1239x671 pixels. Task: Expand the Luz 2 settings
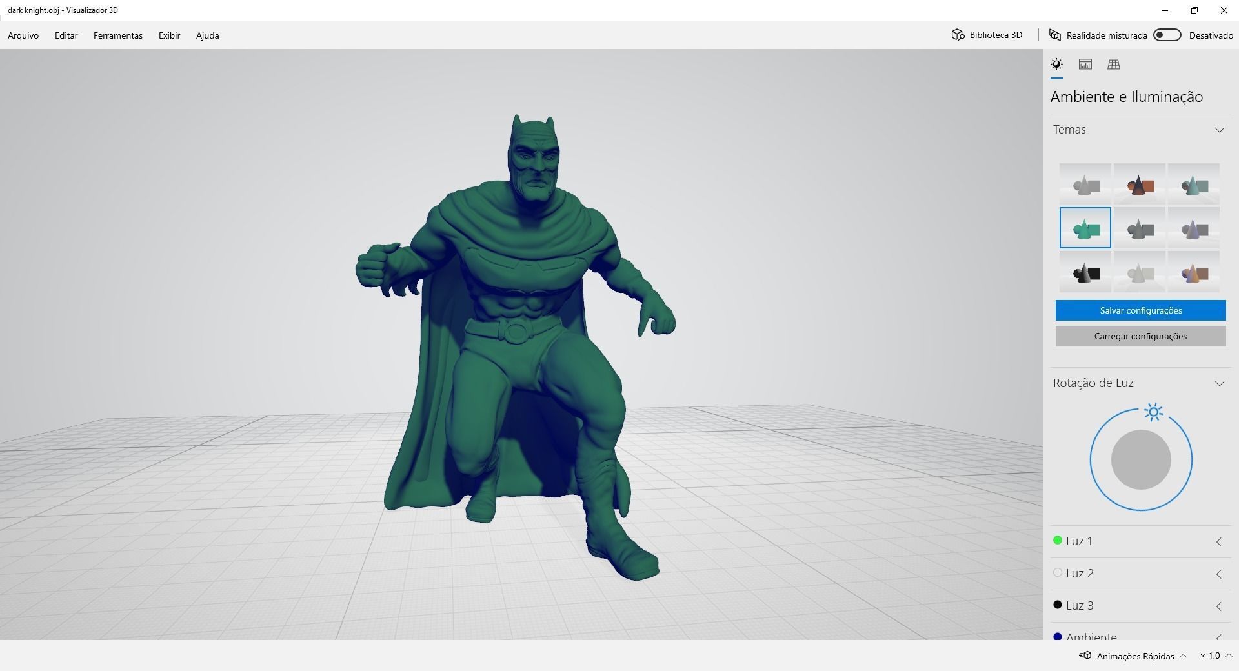pyautogui.click(x=1218, y=574)
